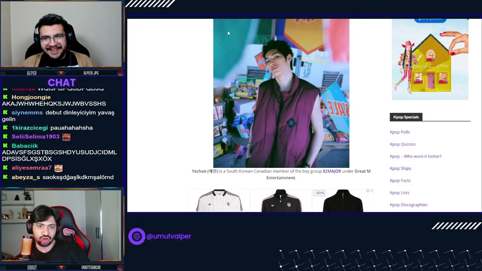Click the globe icon next to @umutvalper
Image resolution: width=482 pixels, height=271 pixels.
(137, 236)
